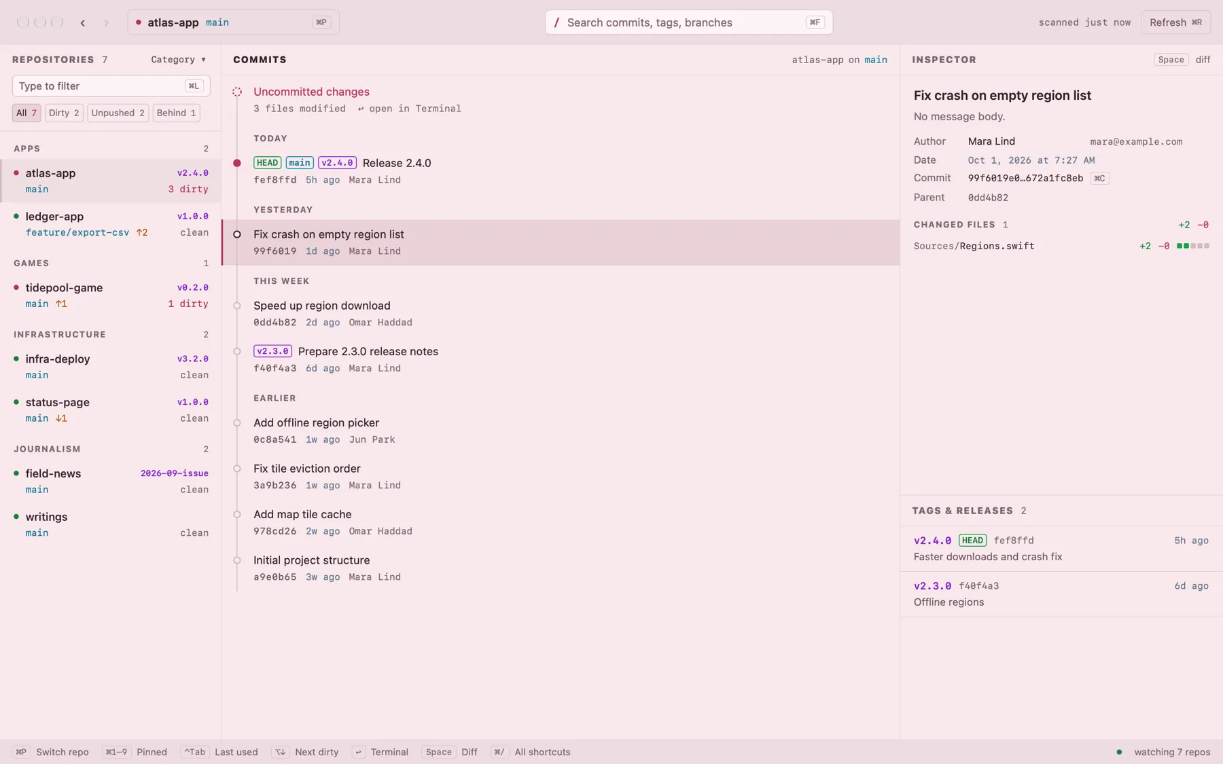Go back with the left chevron
This screenshot has width=1223, height=764.
[83, 22]
